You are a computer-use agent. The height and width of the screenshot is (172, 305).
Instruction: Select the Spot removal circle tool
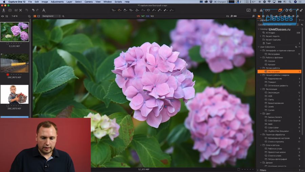(x=148, y=10)
